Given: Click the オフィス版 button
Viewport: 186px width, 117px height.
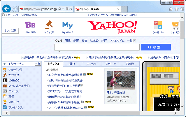Looking at the screenshot, I should point(10,31).
